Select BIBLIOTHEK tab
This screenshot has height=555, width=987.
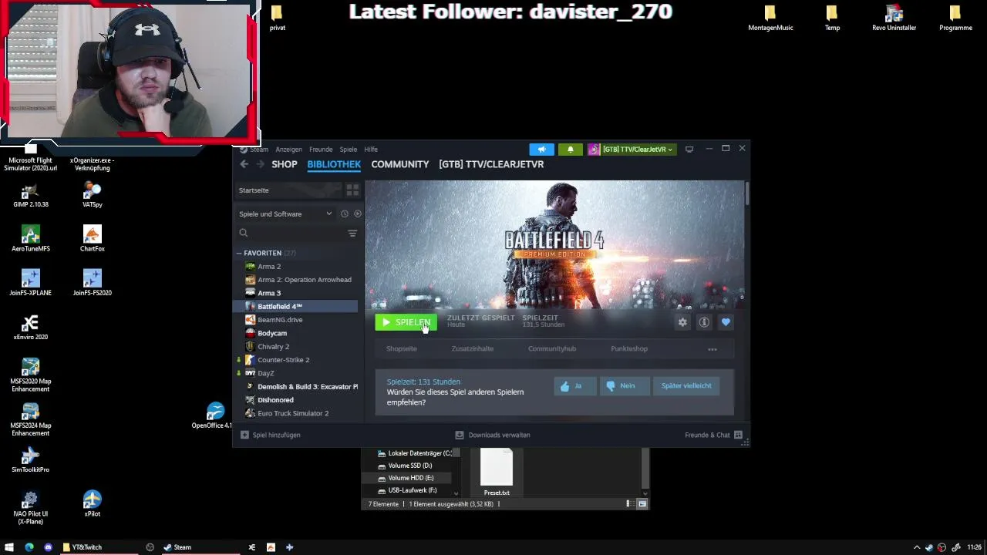(x=334, y=164)
